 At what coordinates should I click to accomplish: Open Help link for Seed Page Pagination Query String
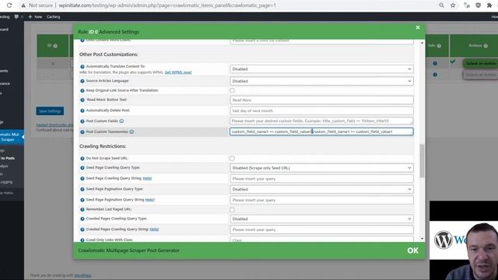150,200
